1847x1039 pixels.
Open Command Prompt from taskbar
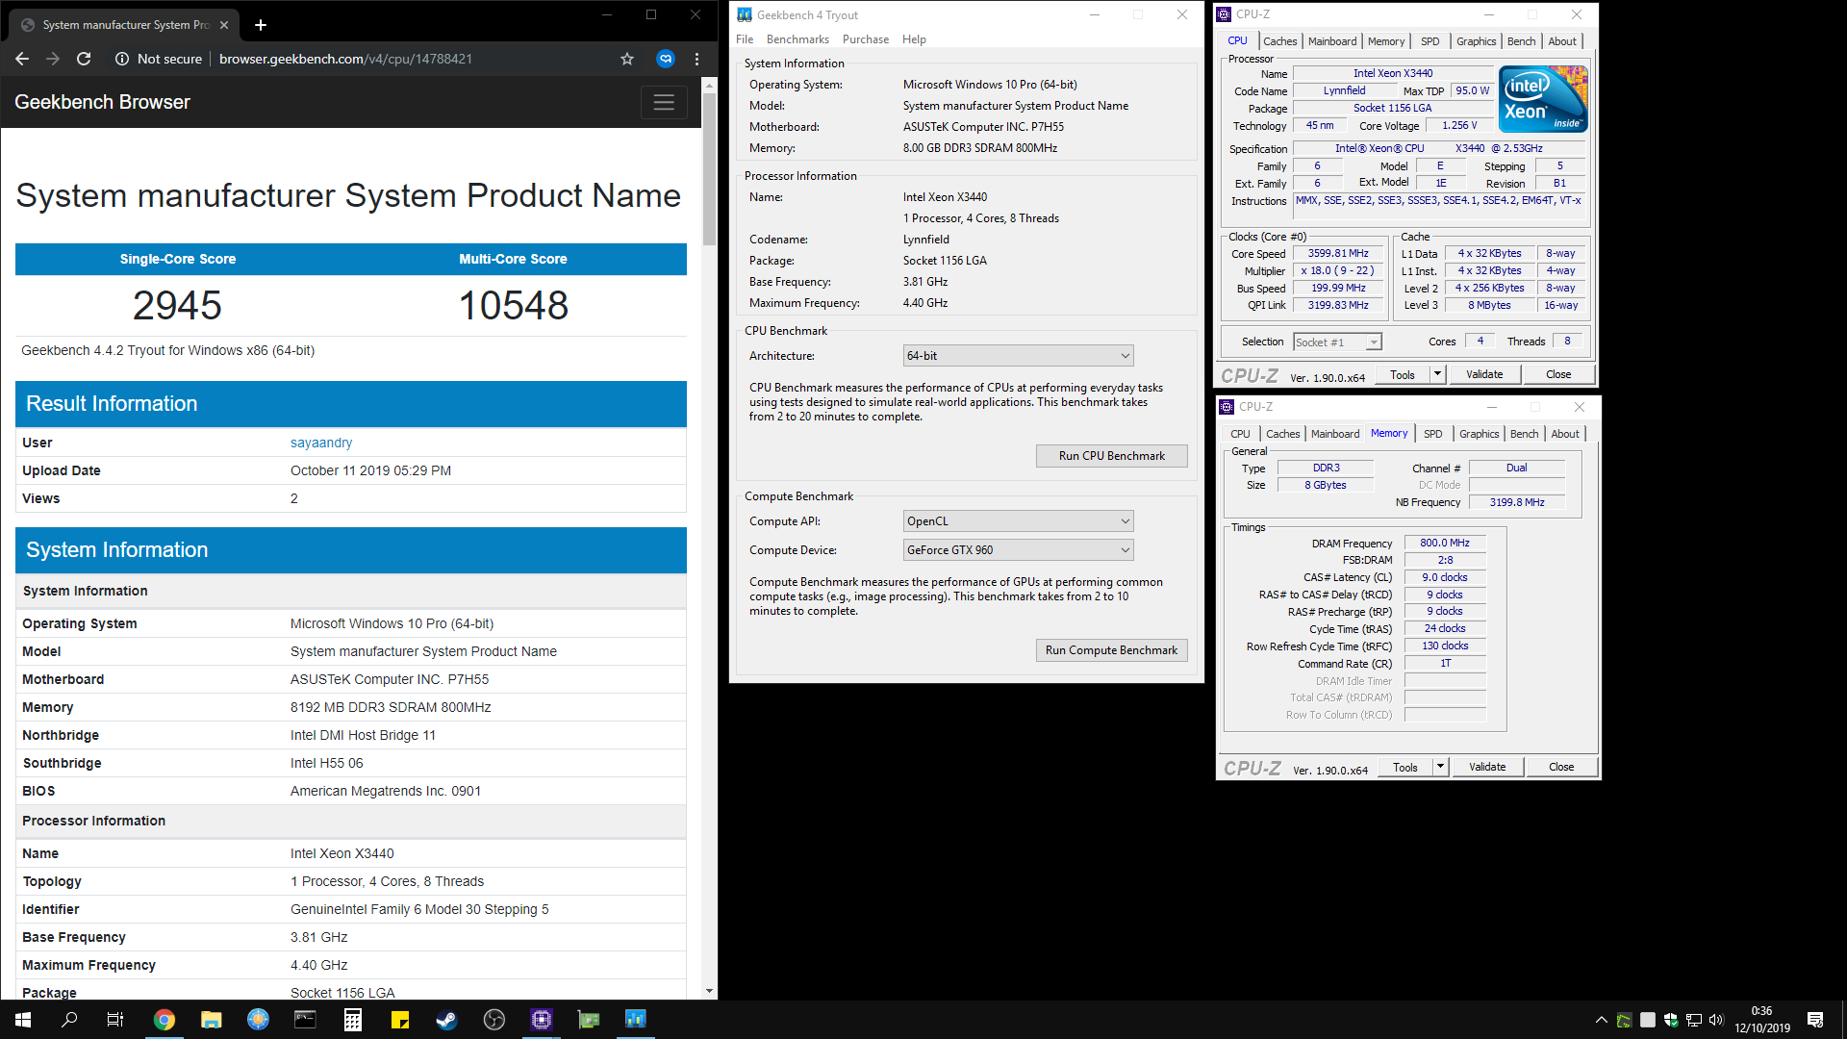point(305,1020)
